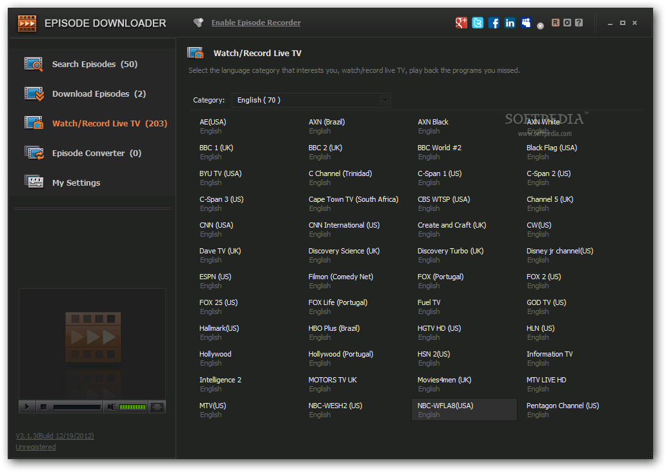Screen dimensions: 666x472
Task: Share on Twitter
Action: click(x=478, y=23)
